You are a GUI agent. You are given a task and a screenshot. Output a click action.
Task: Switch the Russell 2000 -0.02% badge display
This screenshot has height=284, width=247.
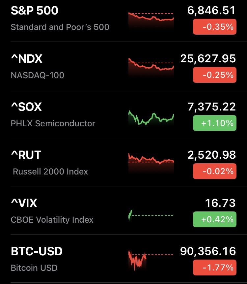point(214,171)
